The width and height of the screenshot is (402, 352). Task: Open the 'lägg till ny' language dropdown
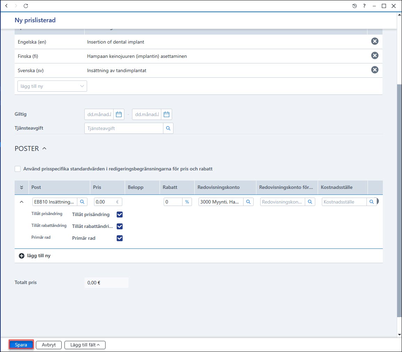point(52,86)
